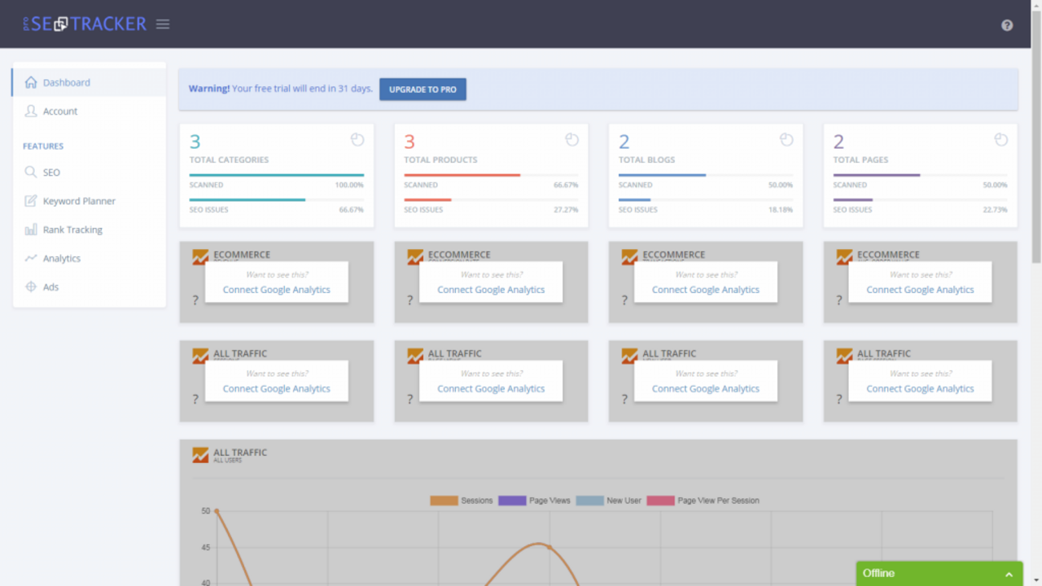Viewport: 1042px width, 586px height.
Task: Open the Dashboard sidebar item
Action: click(x=66, y=82)
